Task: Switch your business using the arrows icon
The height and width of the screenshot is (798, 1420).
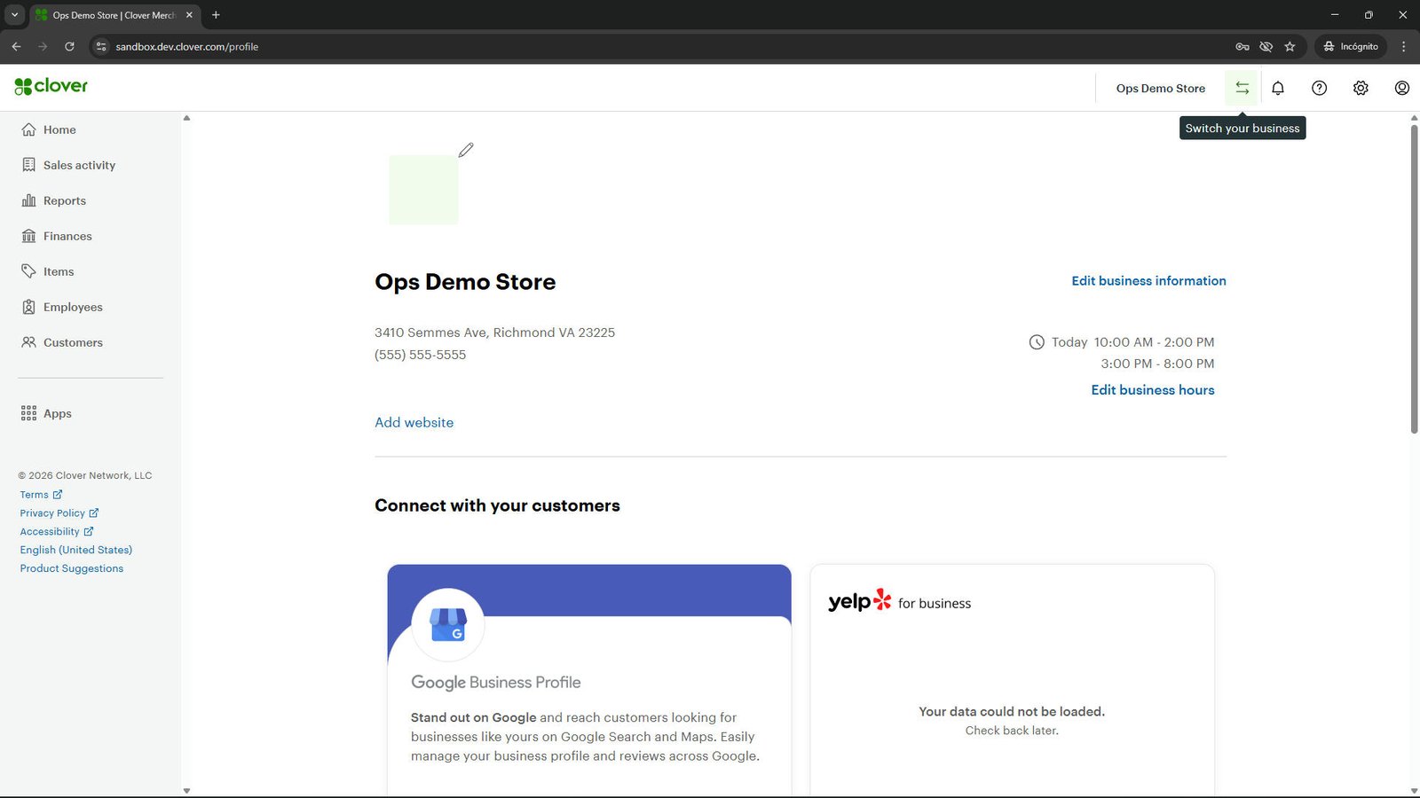Action: tap(1242, 88)
